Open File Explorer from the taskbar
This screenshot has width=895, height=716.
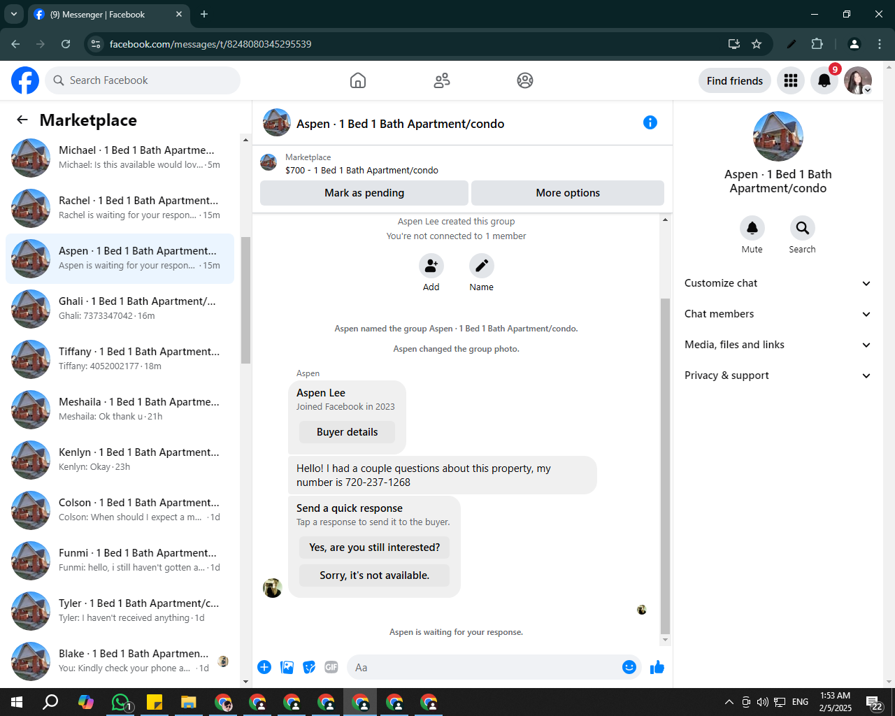189,702
